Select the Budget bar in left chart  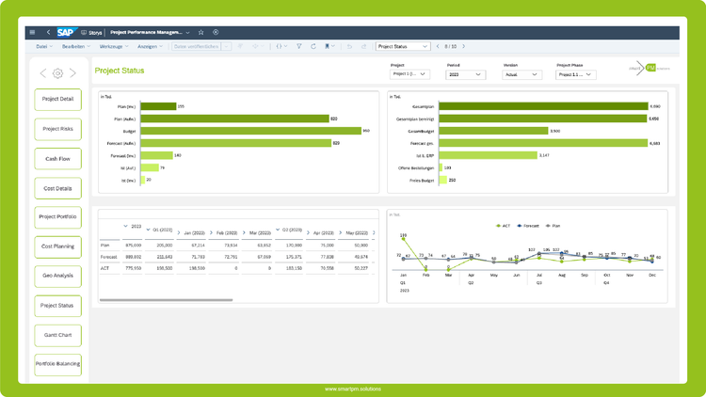pos(250,131)
